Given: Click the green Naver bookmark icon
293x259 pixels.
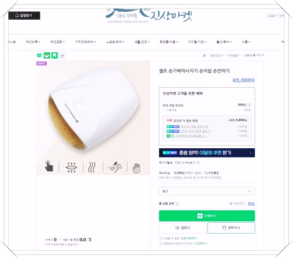Looking at the screenshot, I should [54, 55].
